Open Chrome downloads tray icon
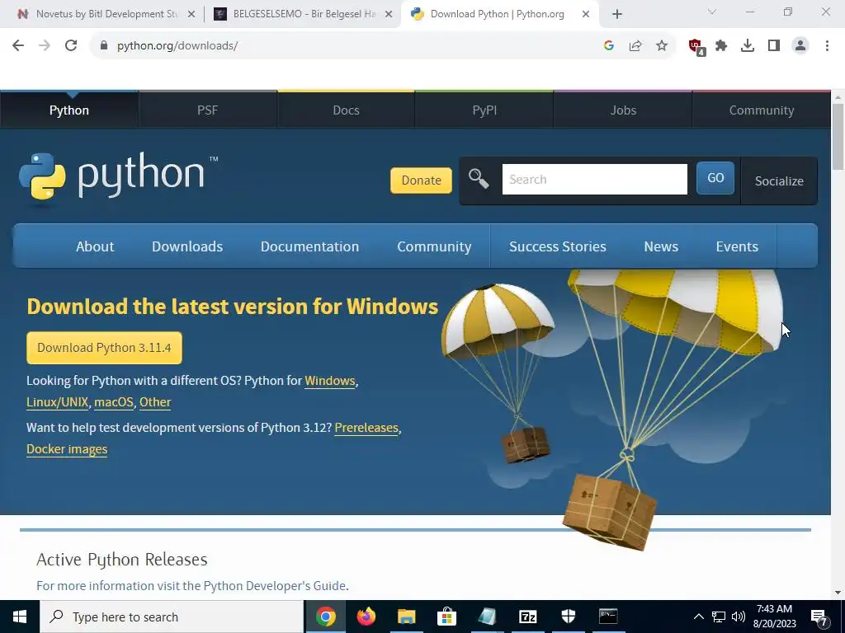Image resolution: width=845 pixels, height=633 pixels. tap(748, 46)
